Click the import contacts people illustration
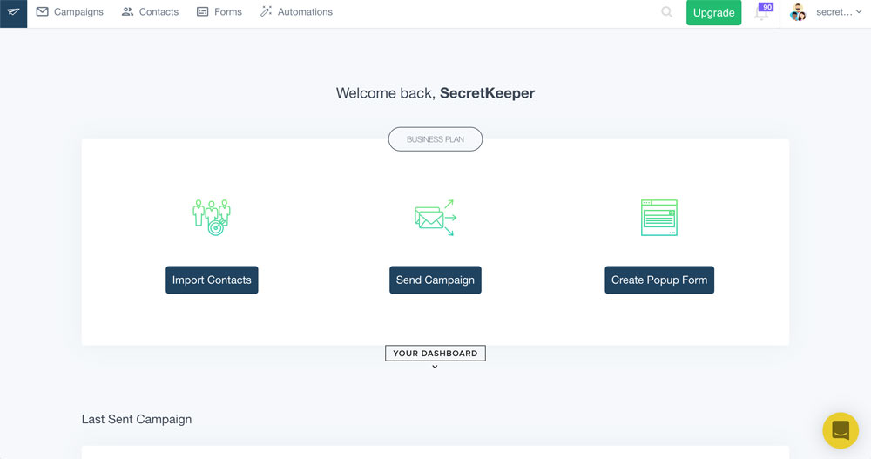The width and height of the screenshot is (871, 459). 212,217
